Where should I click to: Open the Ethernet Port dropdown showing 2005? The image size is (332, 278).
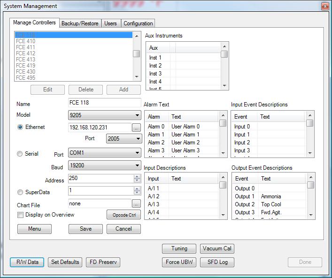[x=124, y=139]
